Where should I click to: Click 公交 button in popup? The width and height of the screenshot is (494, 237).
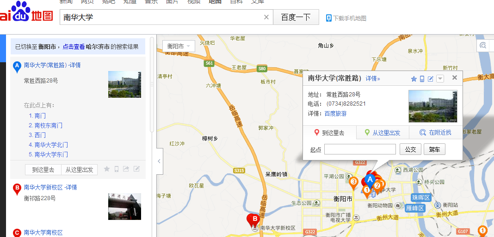coord(411,149)
